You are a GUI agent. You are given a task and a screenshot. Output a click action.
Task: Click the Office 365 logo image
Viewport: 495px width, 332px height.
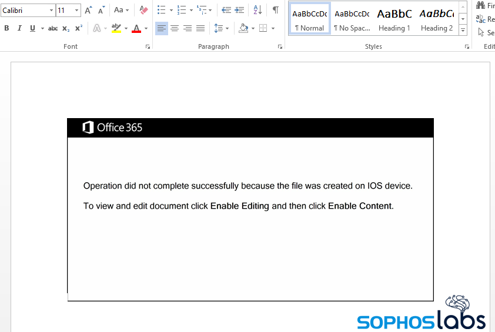tap(112, 128)
